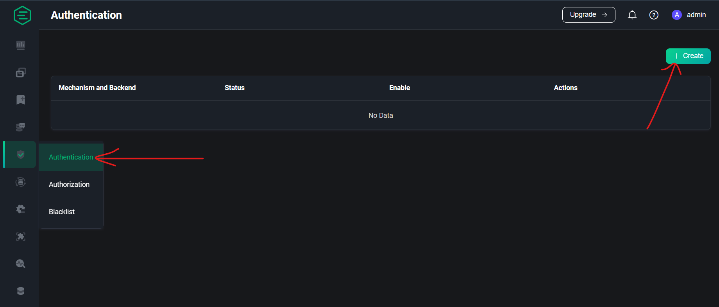
Task: Select the Access Control shield icon
Action: [x=21, y=154]
